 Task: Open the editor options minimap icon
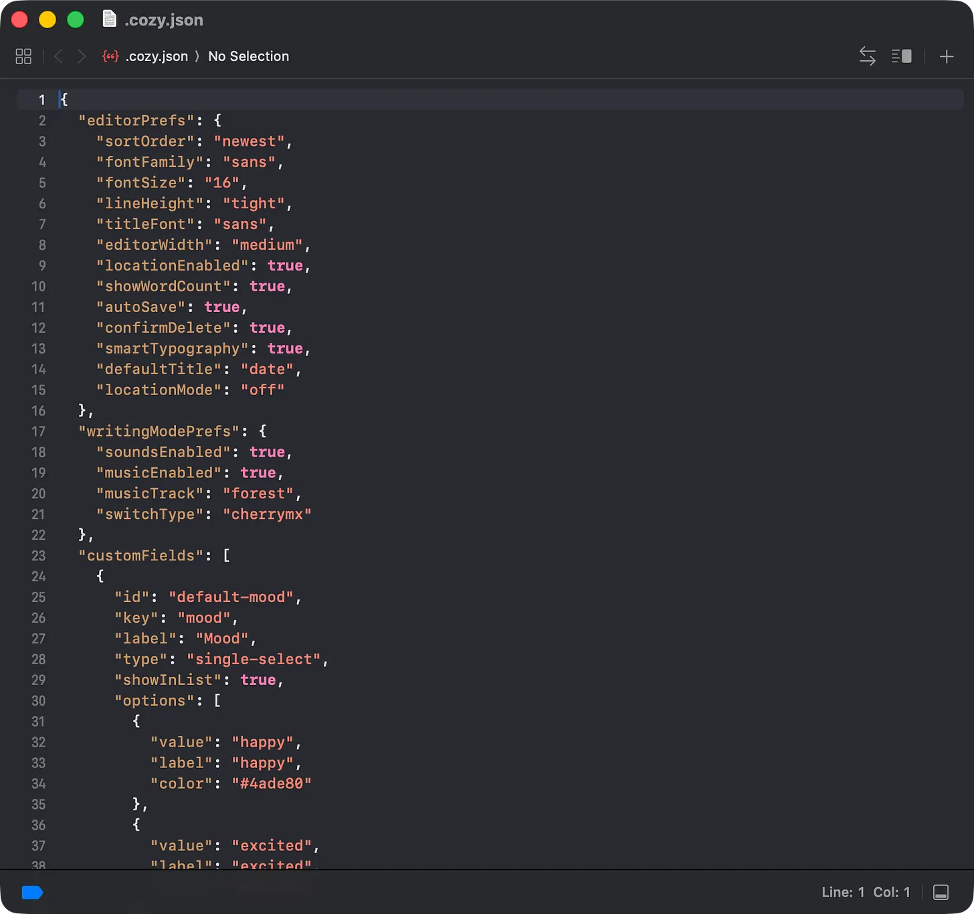pyautogui.click(x=902, y=56)
